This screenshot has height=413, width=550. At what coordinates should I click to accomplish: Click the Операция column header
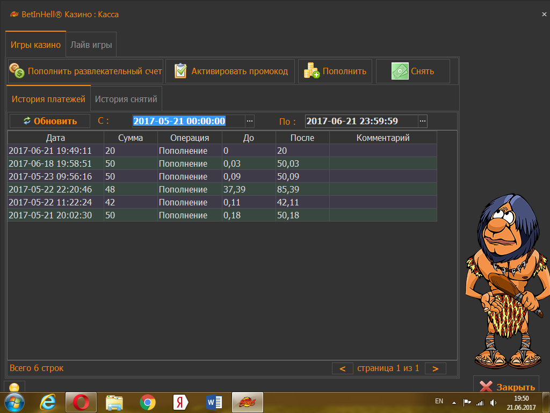click(x=190, y=138)
